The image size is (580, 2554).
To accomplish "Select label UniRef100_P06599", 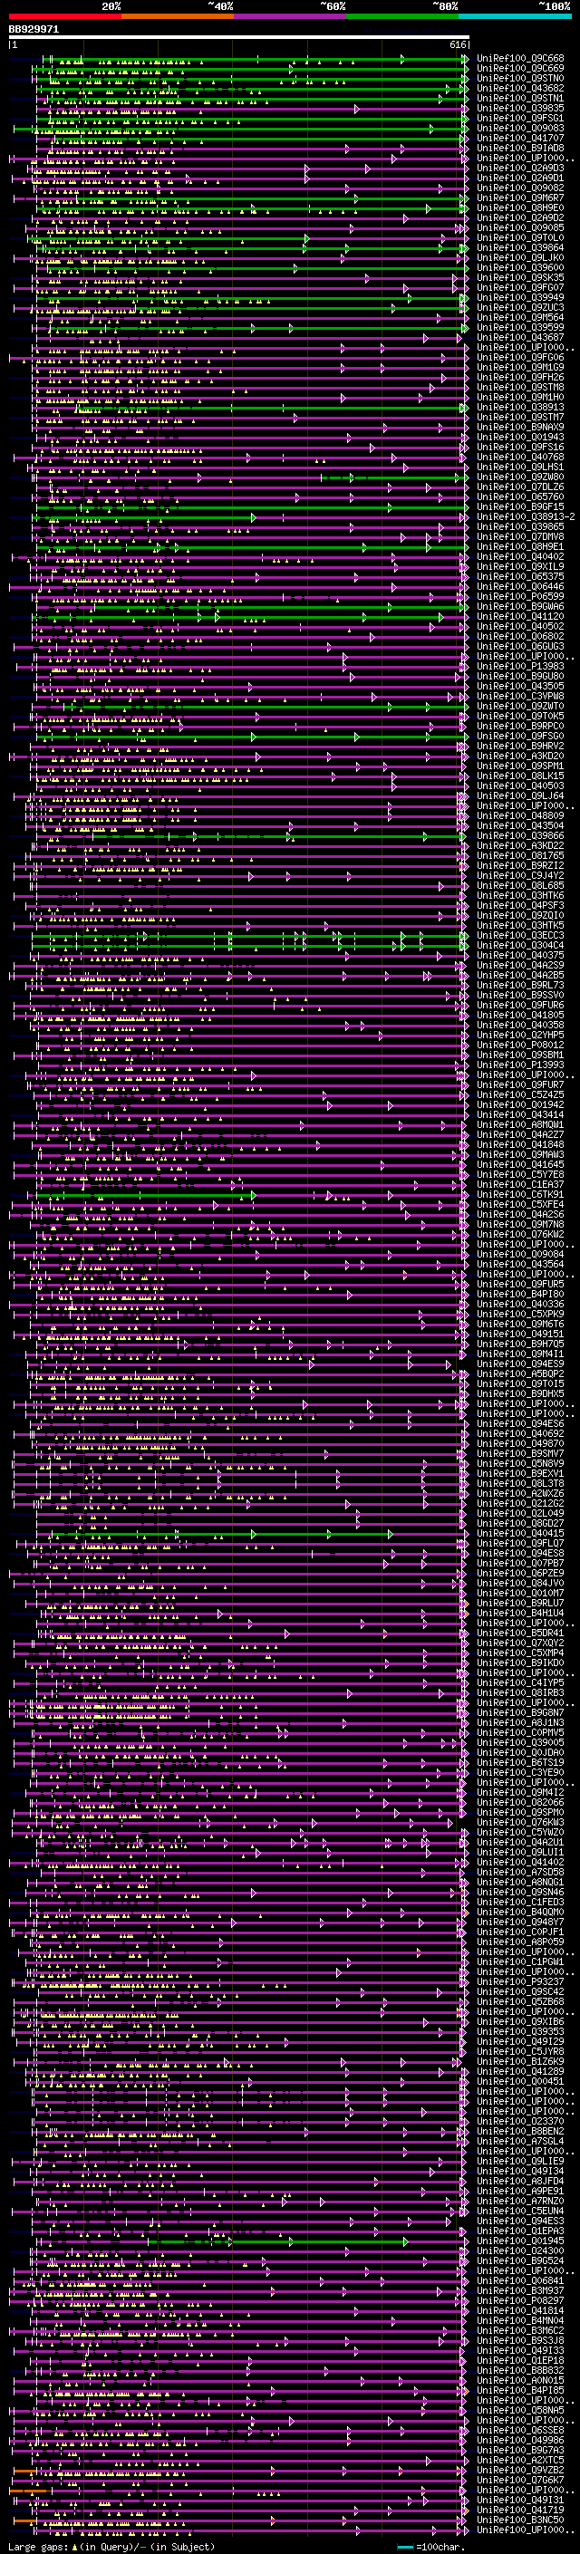I will (x=520, y=597).
